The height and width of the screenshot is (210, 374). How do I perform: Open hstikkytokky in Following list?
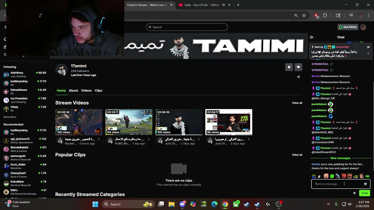coord(25,83)
